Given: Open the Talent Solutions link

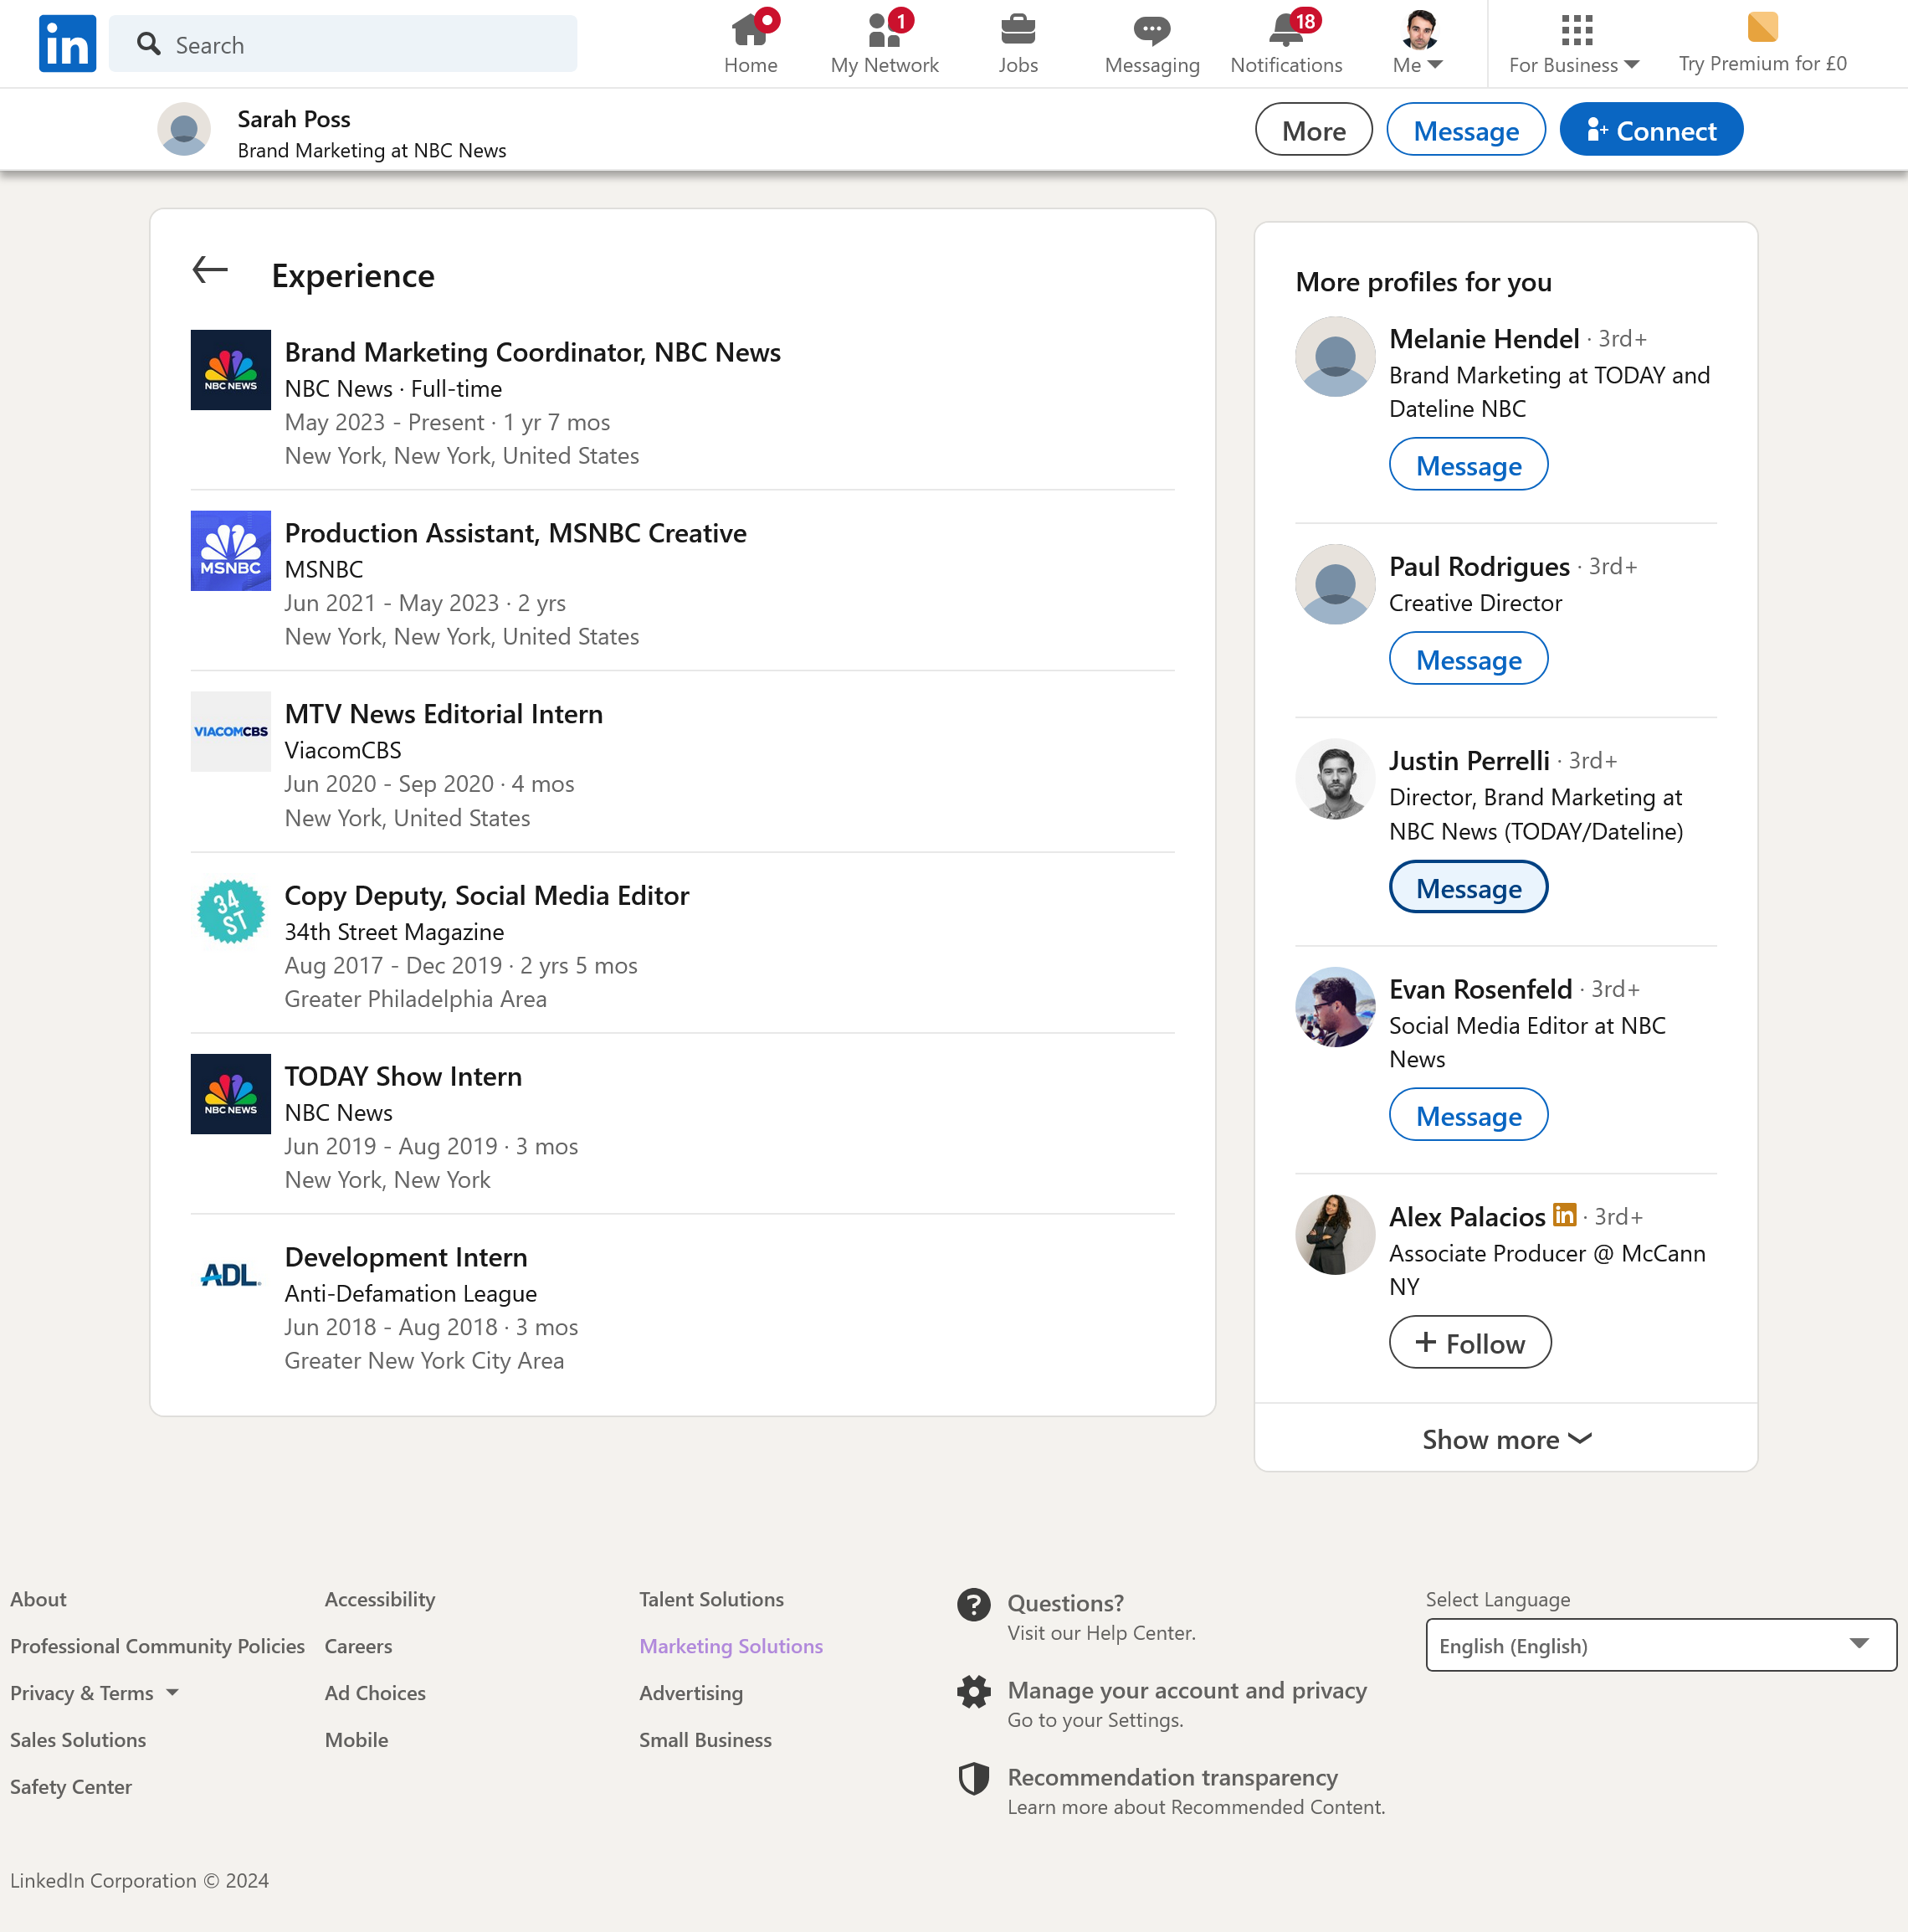Looking at the screenshot, I should pos(711,1599).
